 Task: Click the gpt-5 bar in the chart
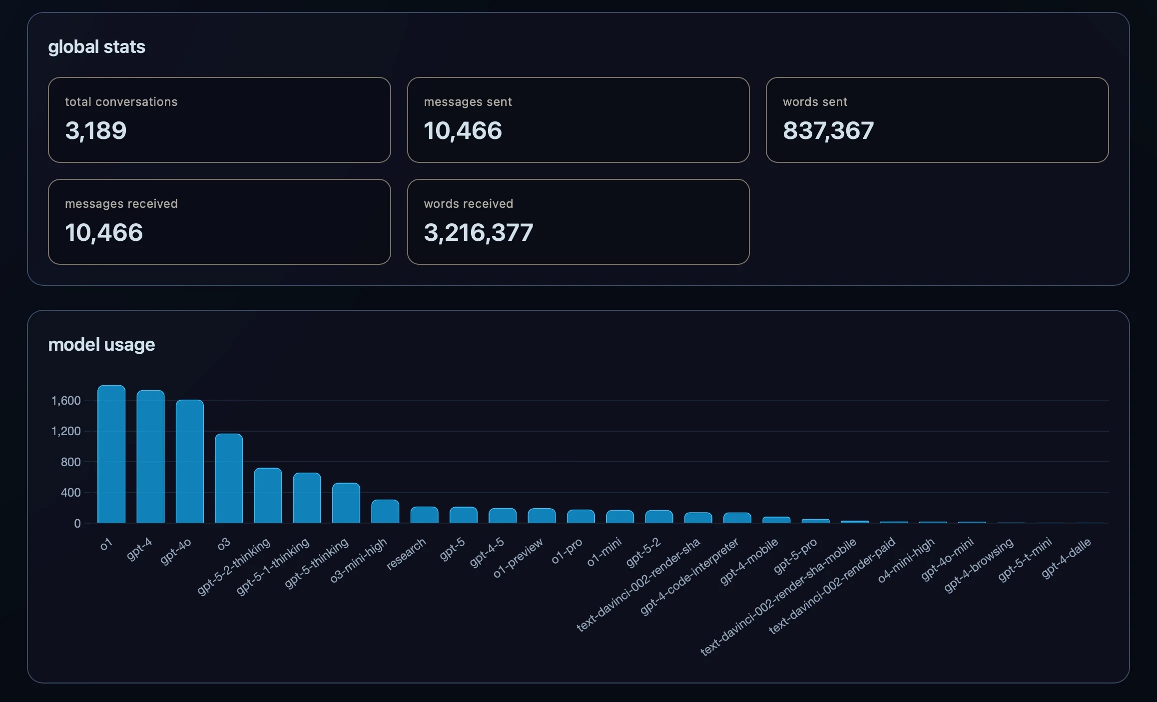464,515
